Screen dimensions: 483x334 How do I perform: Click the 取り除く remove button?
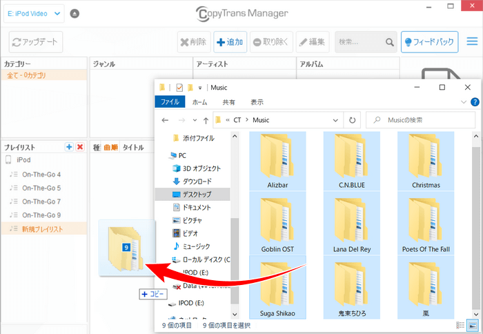click(x=271, y=42)
